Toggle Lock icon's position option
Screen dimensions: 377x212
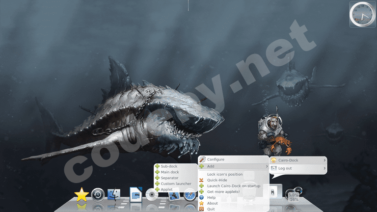(x=224, y=174)
